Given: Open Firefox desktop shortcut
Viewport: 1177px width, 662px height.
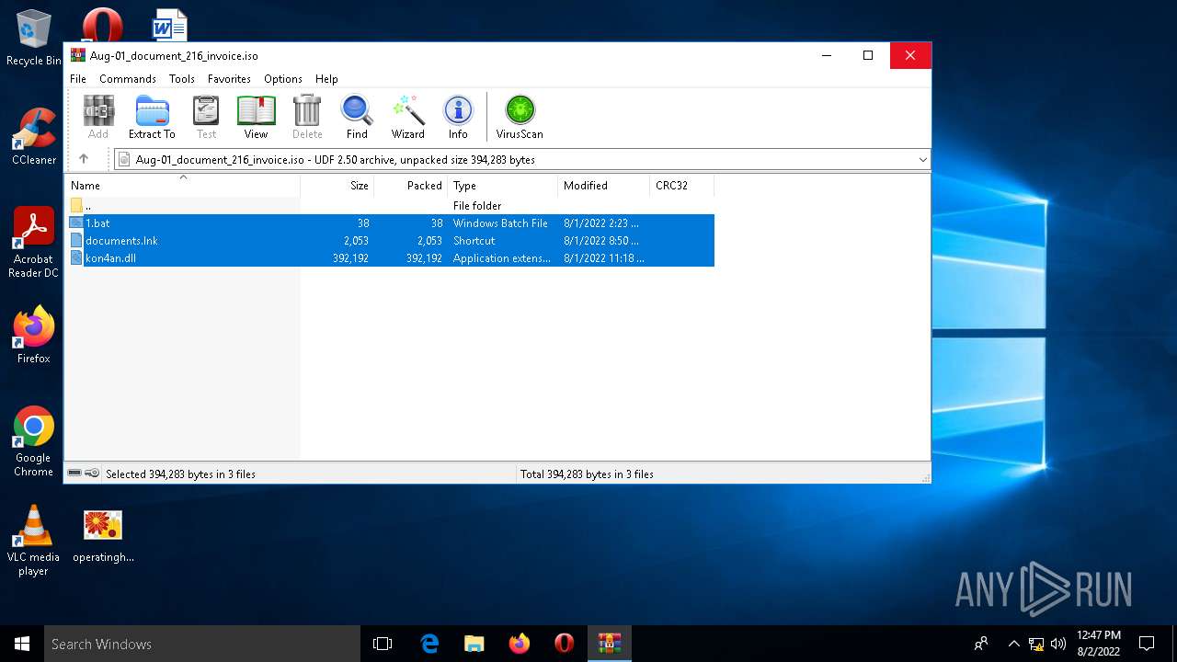Looking at the screenshot, I should click(x=34, y=335).
